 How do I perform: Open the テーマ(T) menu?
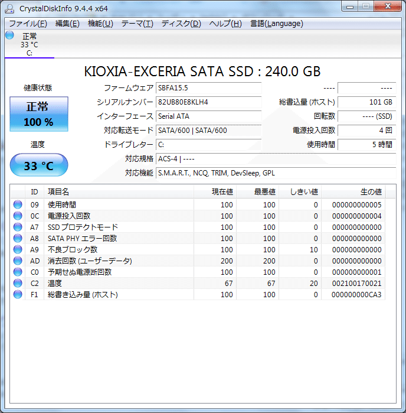click(x=137, y=24)
